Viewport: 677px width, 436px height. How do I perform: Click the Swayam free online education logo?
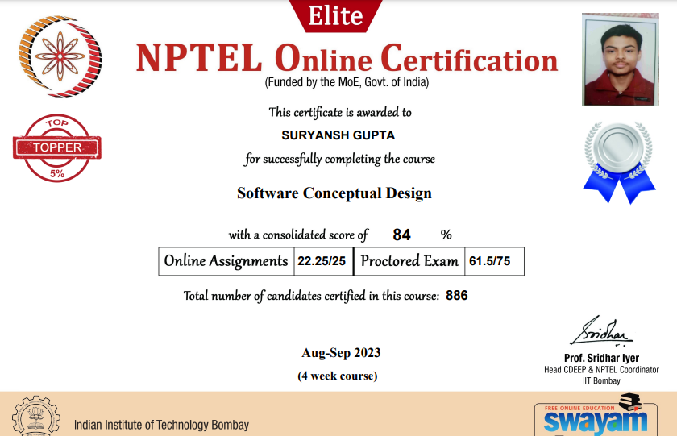point(596,414)
